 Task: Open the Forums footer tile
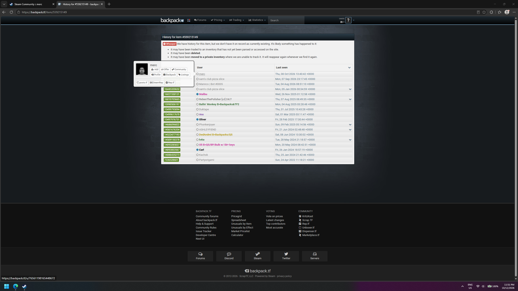click(x=200, y=256)
